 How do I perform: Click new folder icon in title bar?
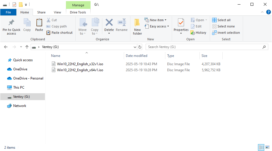tap(21, 5)
